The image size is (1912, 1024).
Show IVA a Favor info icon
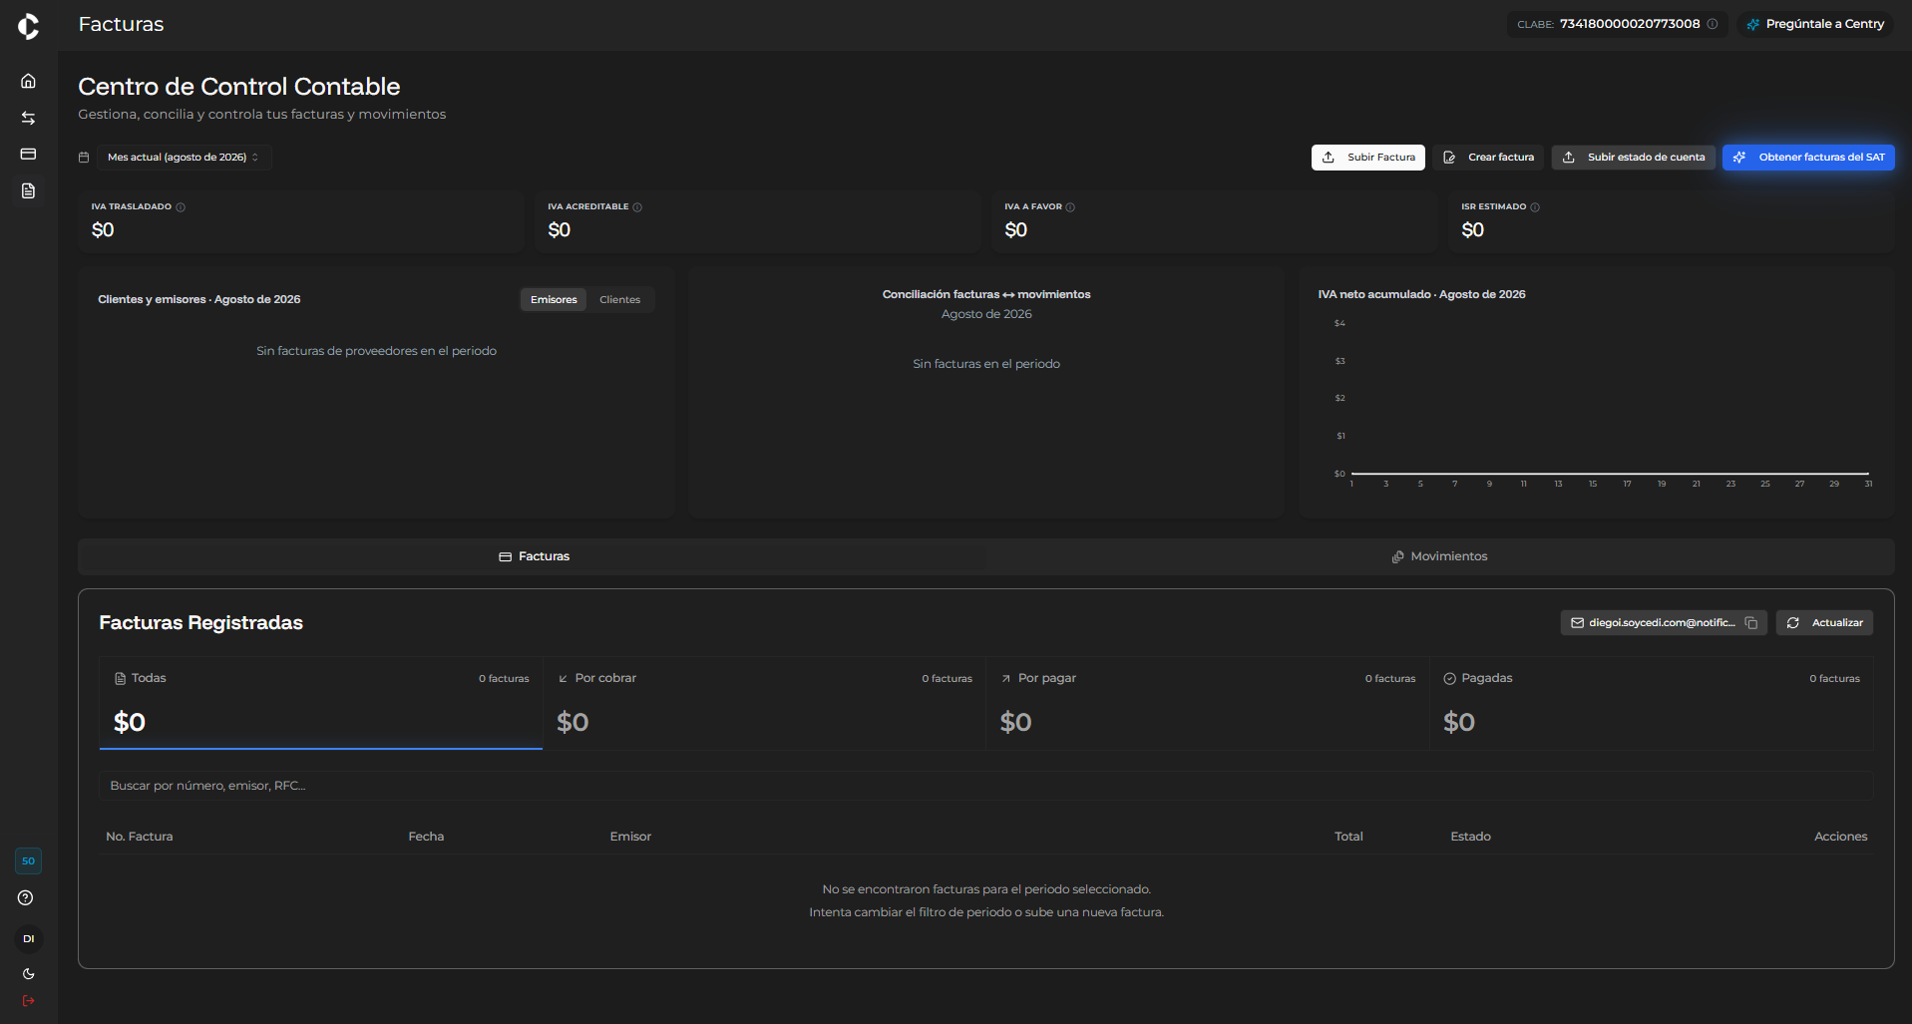coord(1070,207)
